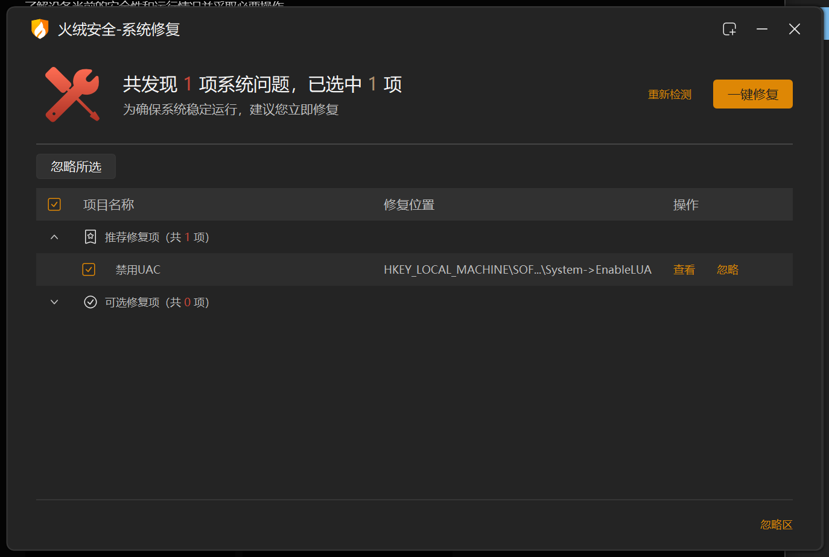Expand the 可选修复项 section
Viewport: 829px width, 557px height.
pos(54,301)
